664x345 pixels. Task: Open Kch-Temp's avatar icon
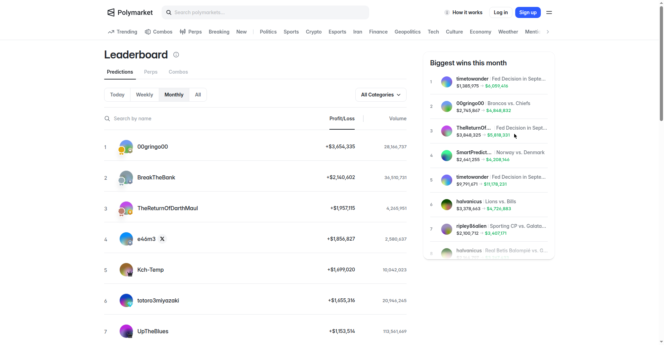[x=126, y=270]
